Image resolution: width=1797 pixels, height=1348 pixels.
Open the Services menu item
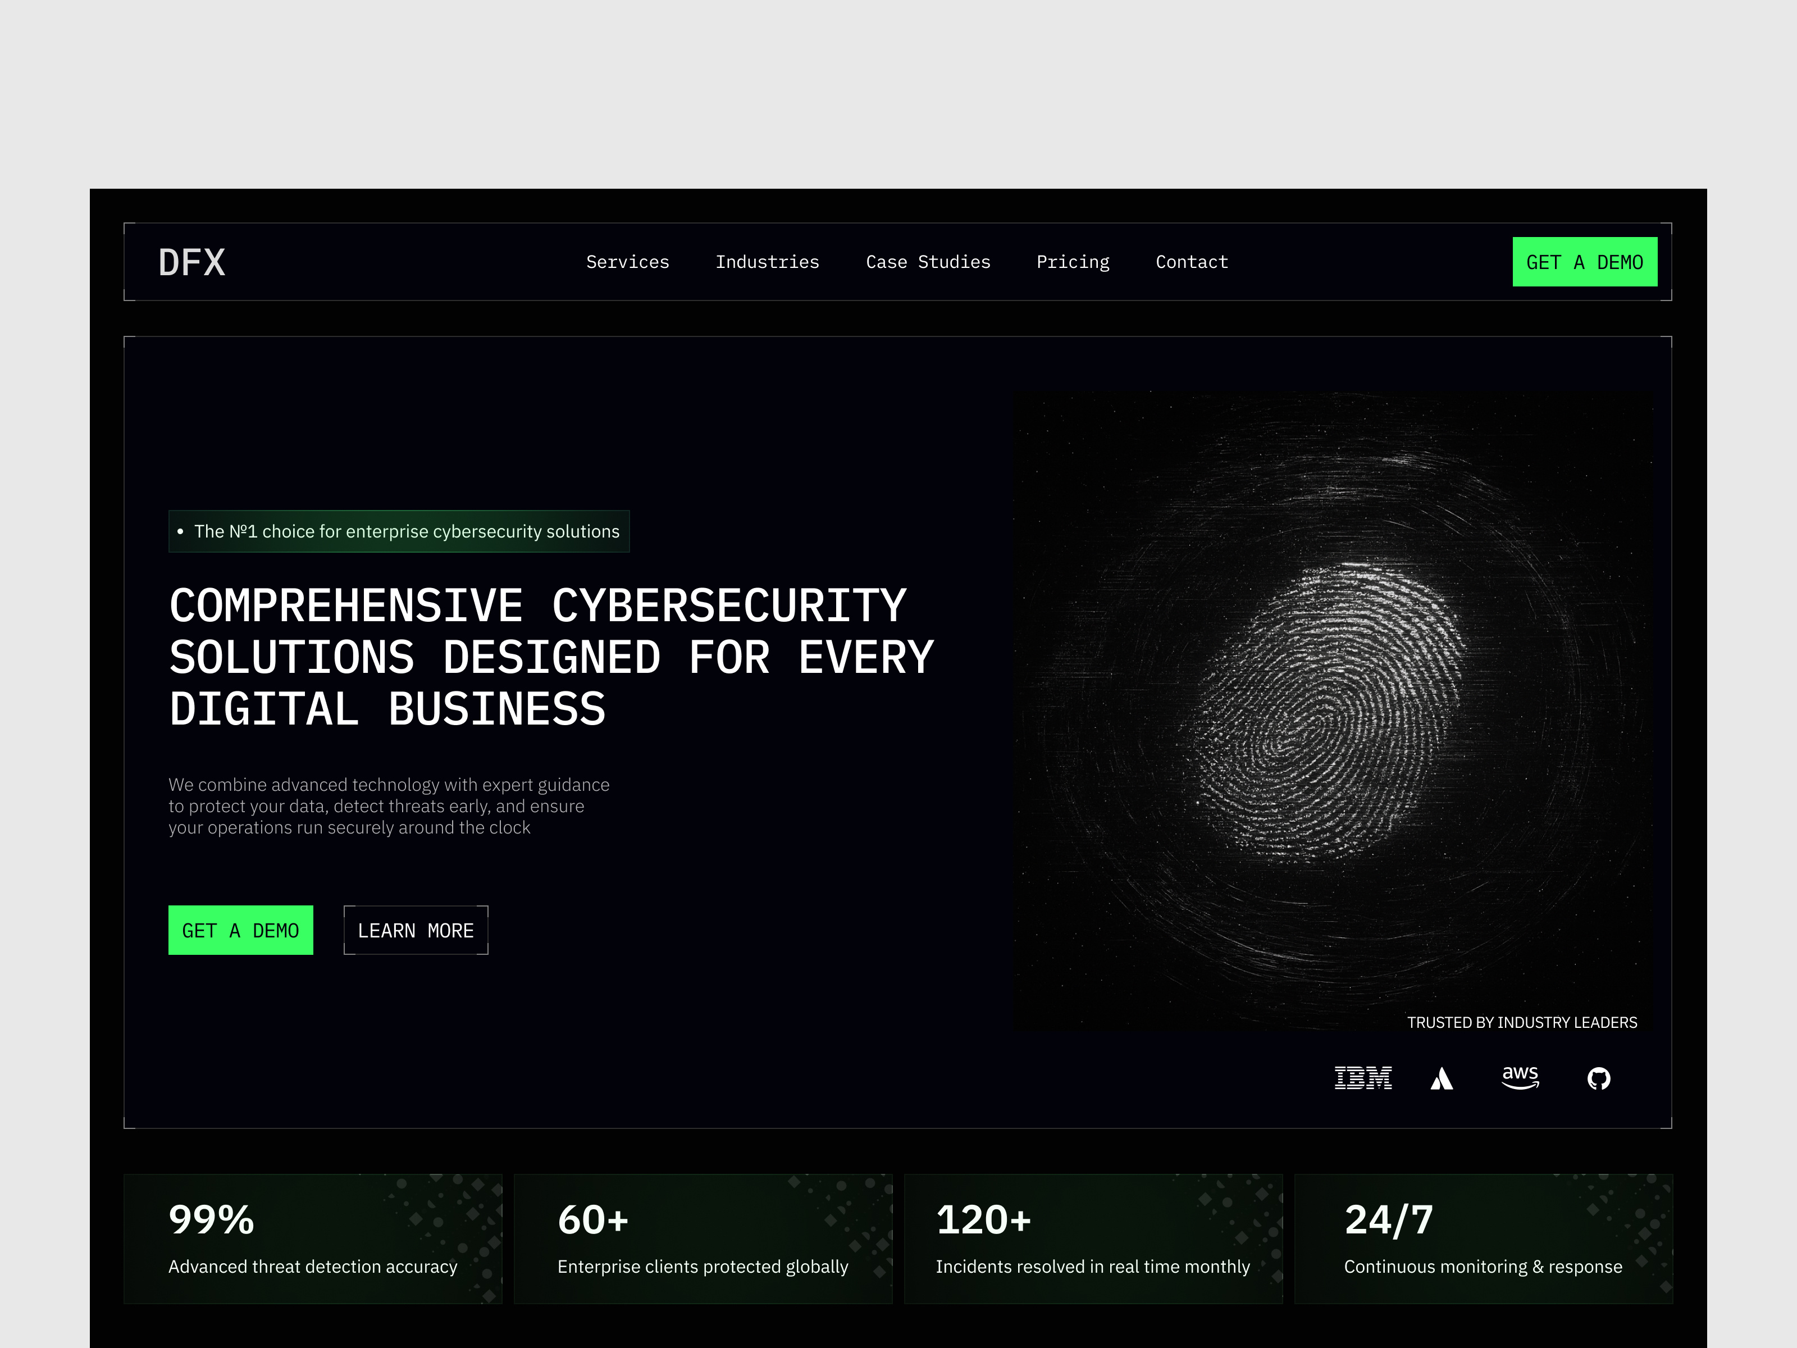click(x=628, y=262)
